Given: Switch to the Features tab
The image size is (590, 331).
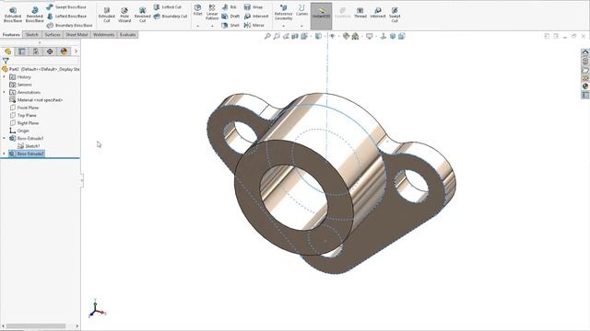Looking at the screenshot, I should tap(11, 35).
